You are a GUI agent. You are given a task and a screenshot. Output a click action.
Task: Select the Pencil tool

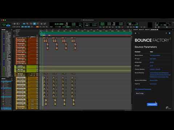click(x=45, y=24)
